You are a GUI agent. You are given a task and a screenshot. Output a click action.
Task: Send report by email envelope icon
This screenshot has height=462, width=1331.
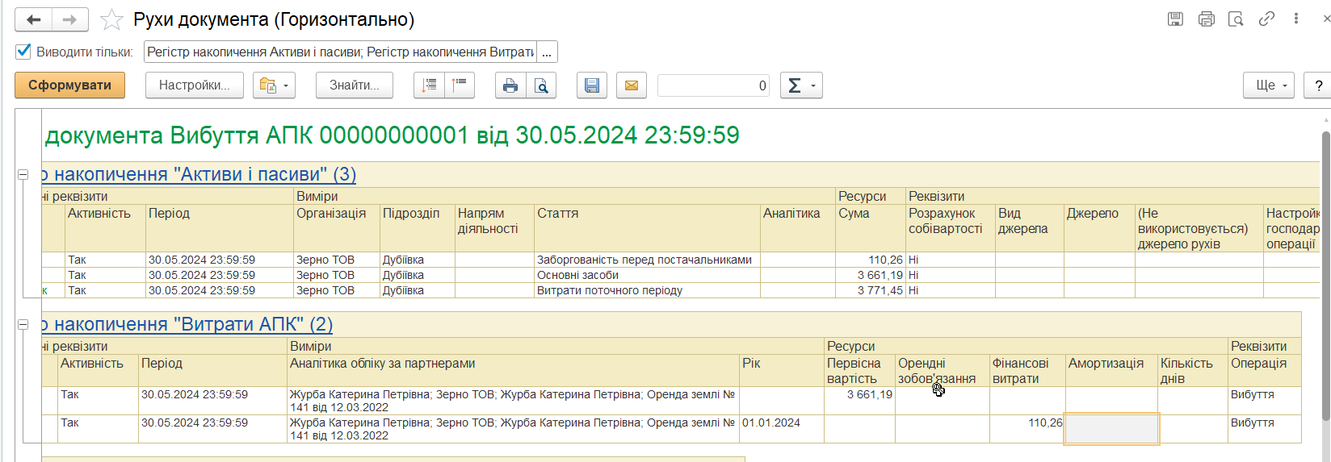pyautogui.click(x=632, y=85)
